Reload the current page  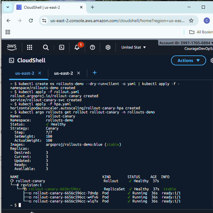coord(31,21)
